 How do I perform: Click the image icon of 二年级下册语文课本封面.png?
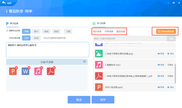click(x=99, y=53)
